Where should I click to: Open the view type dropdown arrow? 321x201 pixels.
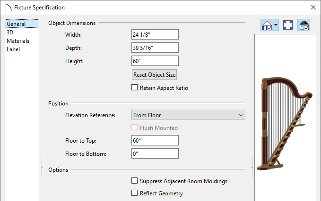pos(276,25)
